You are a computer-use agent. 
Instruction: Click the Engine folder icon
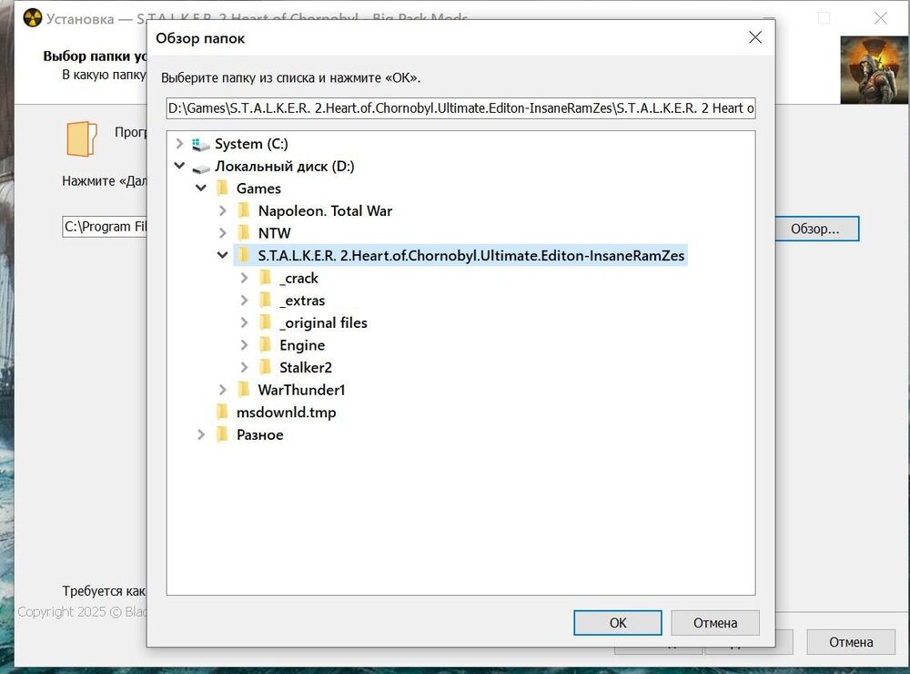tap(265, 345)
